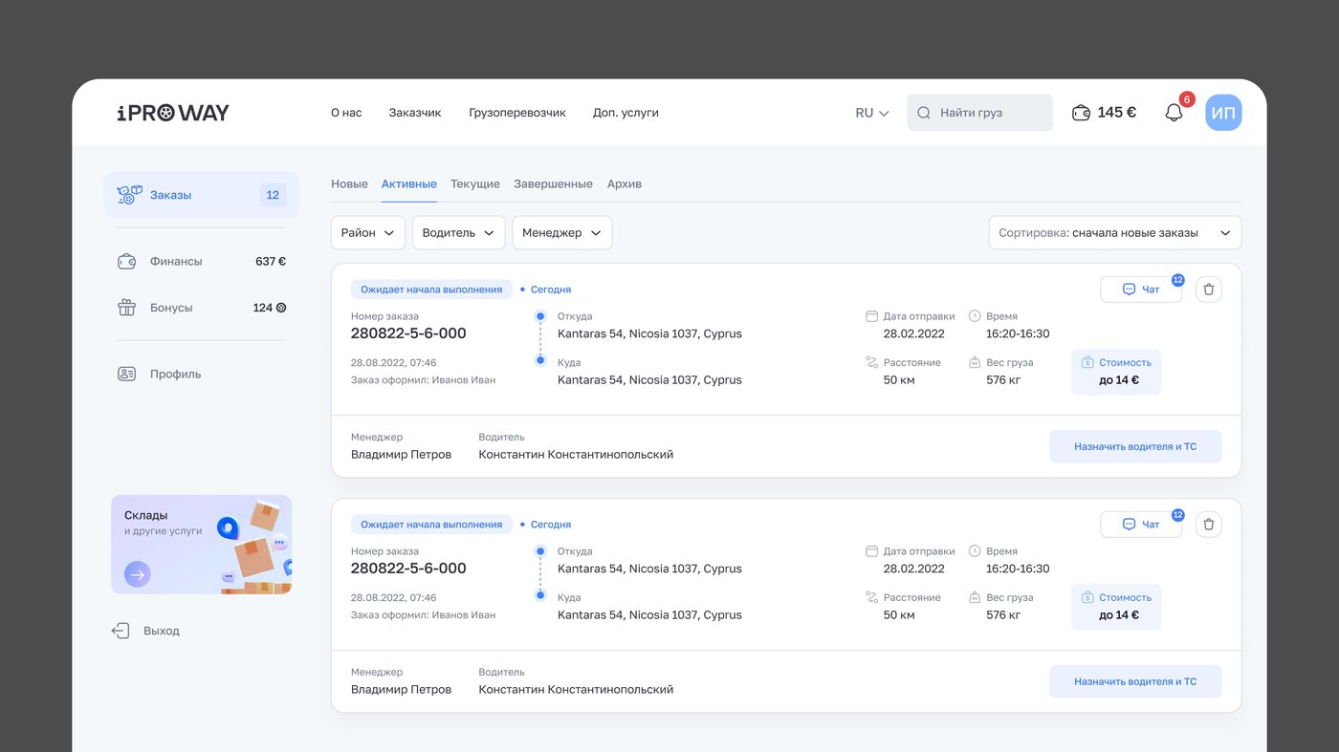Click the bonus coin icon next to 124
Screen dimensions: 1339x752
click(281, 308)
